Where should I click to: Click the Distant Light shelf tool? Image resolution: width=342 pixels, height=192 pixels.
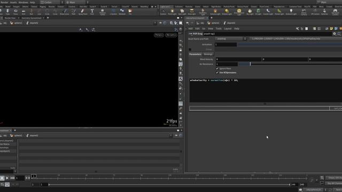227,12
